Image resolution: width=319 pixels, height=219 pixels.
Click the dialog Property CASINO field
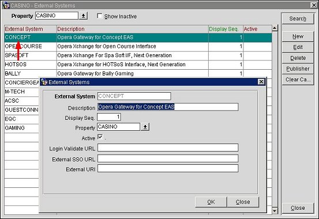(x=118, y=127)
